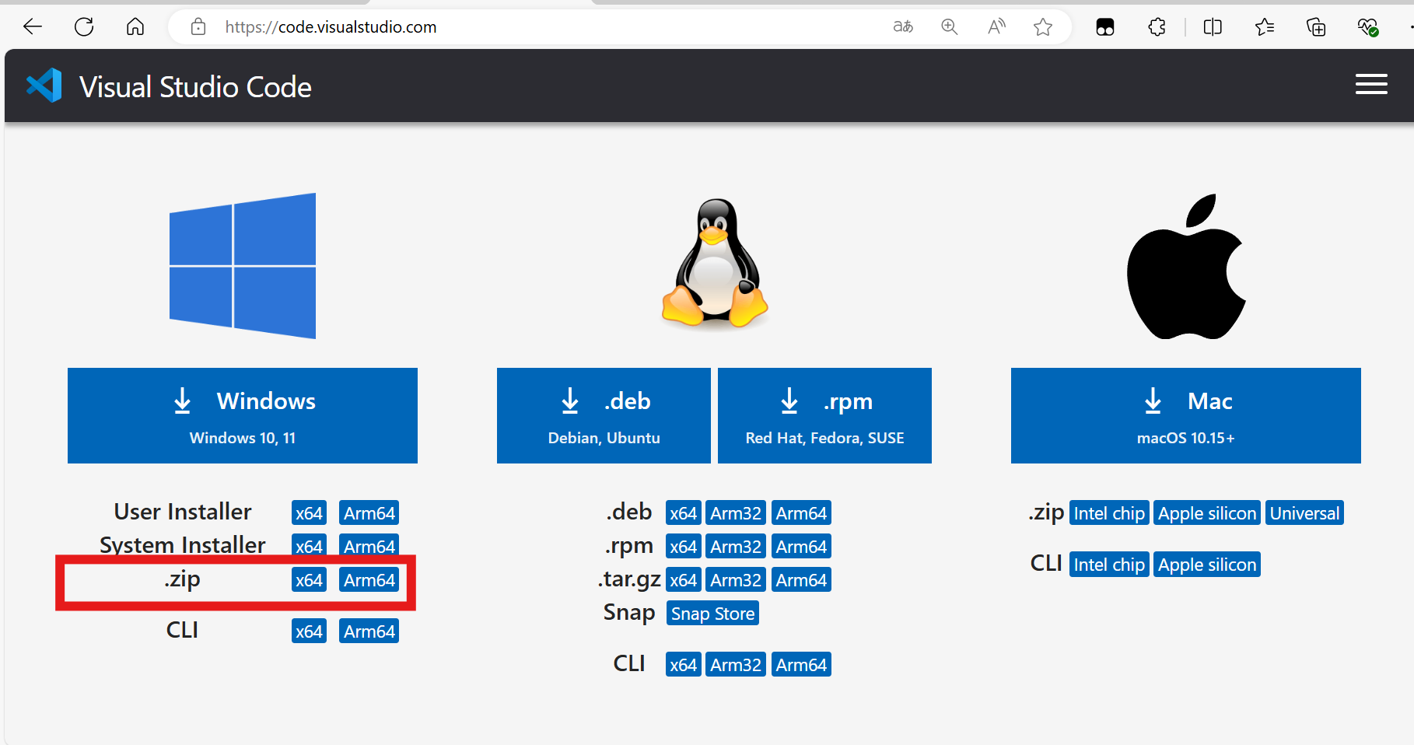Open the Snap Store link
Viewport: 1414px width, 745px height.
click(x=712, y=614)
